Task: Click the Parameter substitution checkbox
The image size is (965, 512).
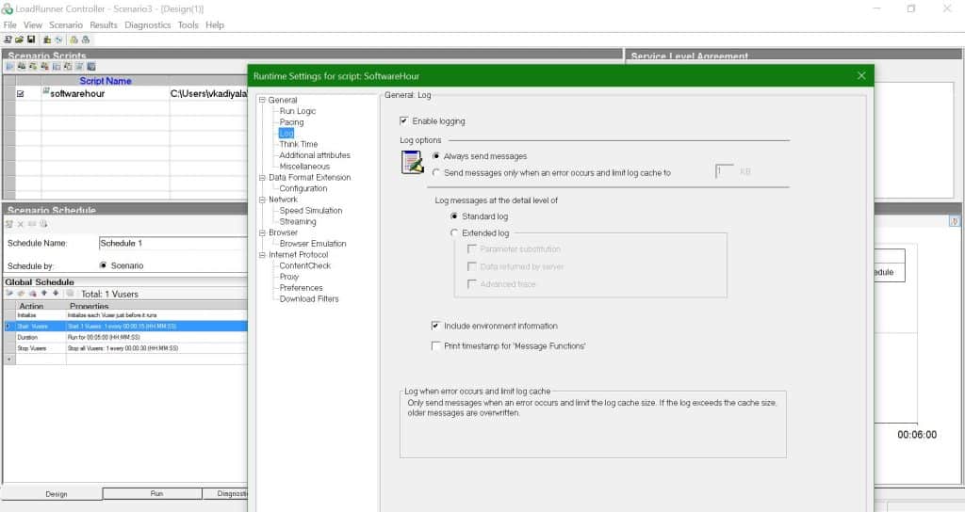Action: (x=472, y=248)
